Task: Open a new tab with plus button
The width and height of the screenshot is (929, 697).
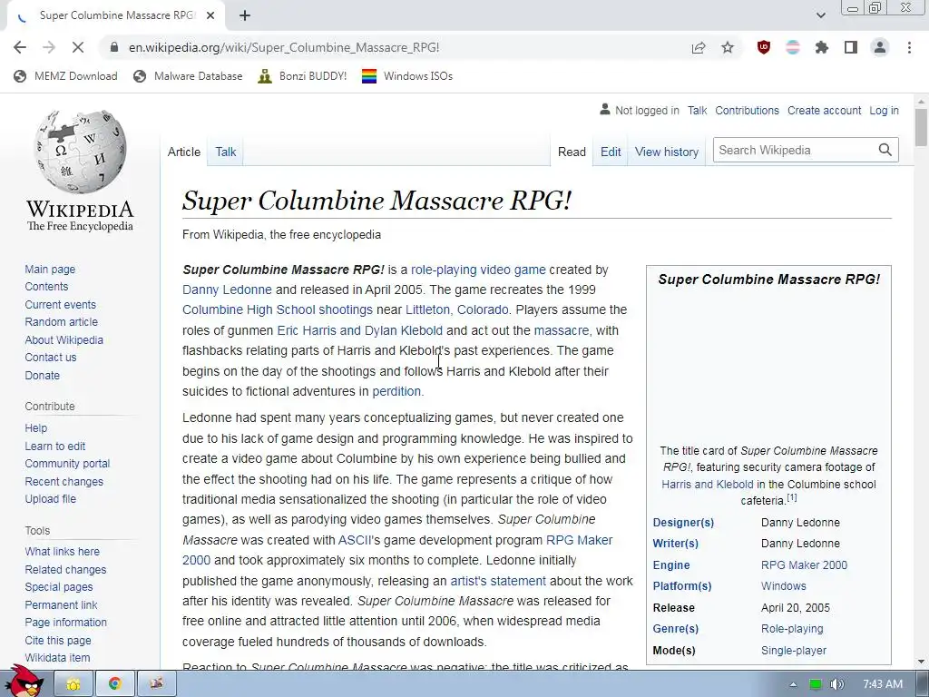Action: tap(245, 15)
